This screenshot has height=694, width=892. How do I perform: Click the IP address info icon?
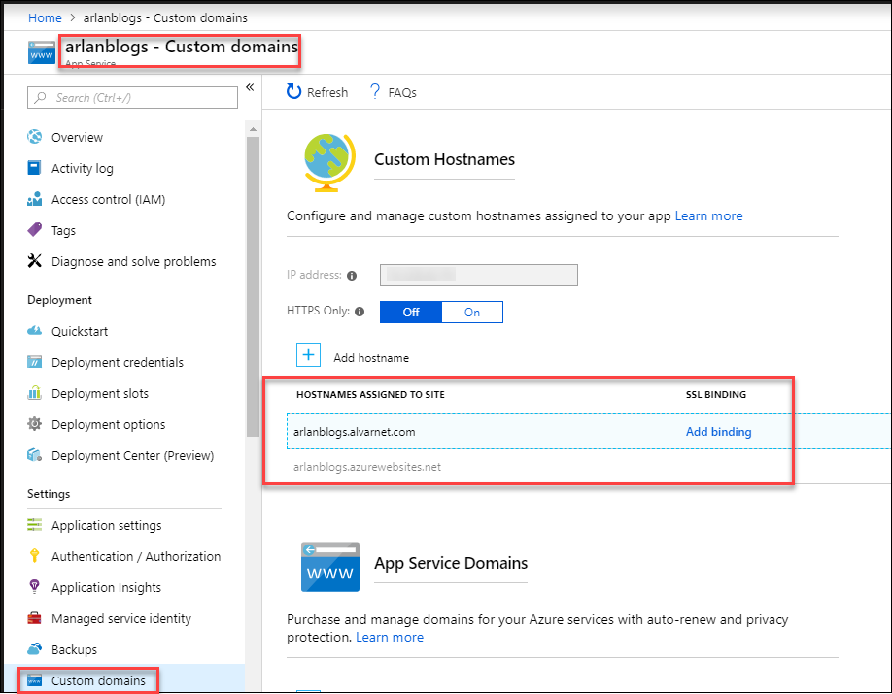[352, 276]
